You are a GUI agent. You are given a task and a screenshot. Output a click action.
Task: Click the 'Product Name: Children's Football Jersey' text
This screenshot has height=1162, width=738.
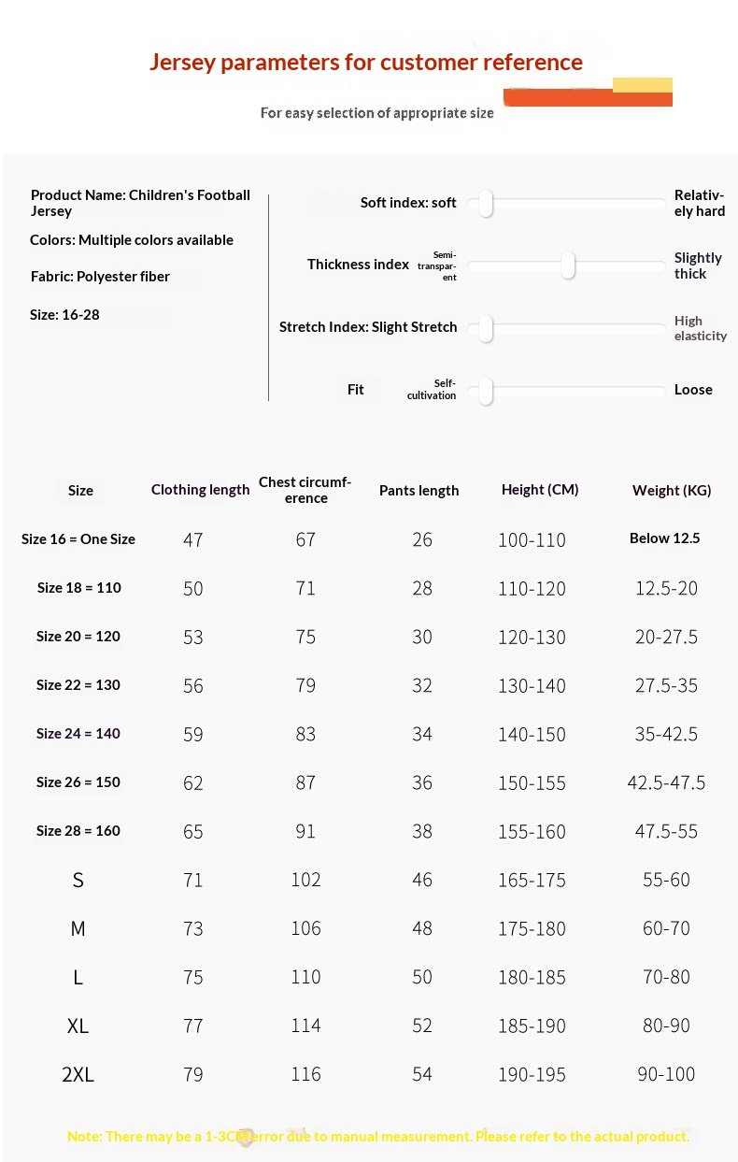click(140, 203)
